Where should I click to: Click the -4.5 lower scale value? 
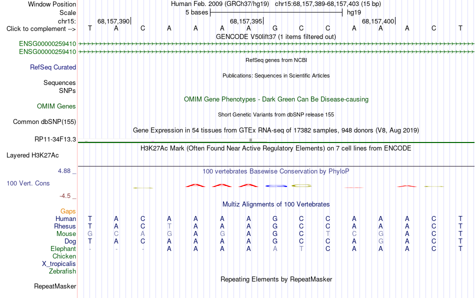click(65, 196)
